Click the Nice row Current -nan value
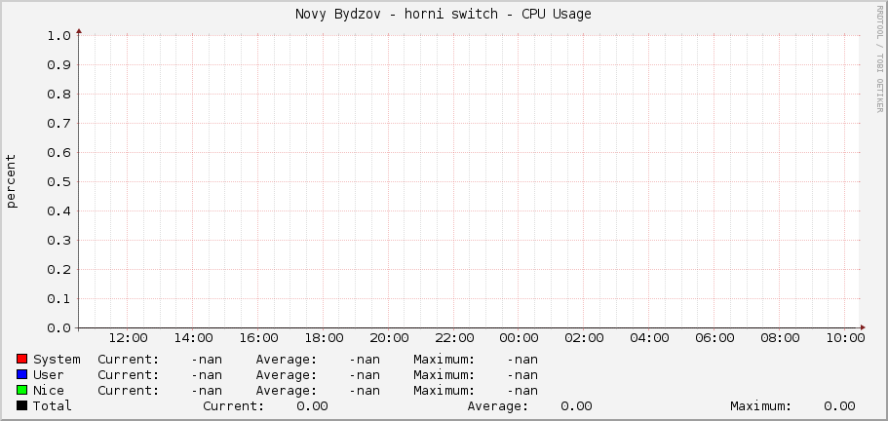This screenshot has width=888, height=421. pos(207,391)
